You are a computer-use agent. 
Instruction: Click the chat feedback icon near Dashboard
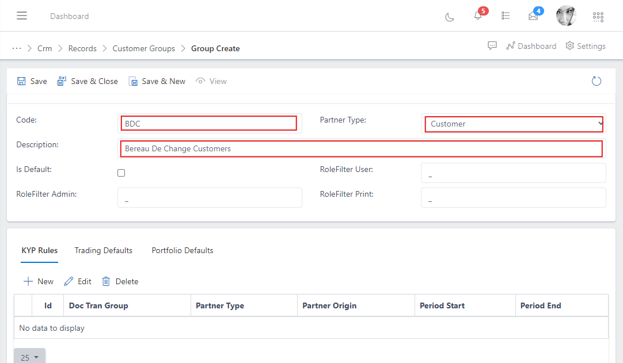click(x=492, y=45)
